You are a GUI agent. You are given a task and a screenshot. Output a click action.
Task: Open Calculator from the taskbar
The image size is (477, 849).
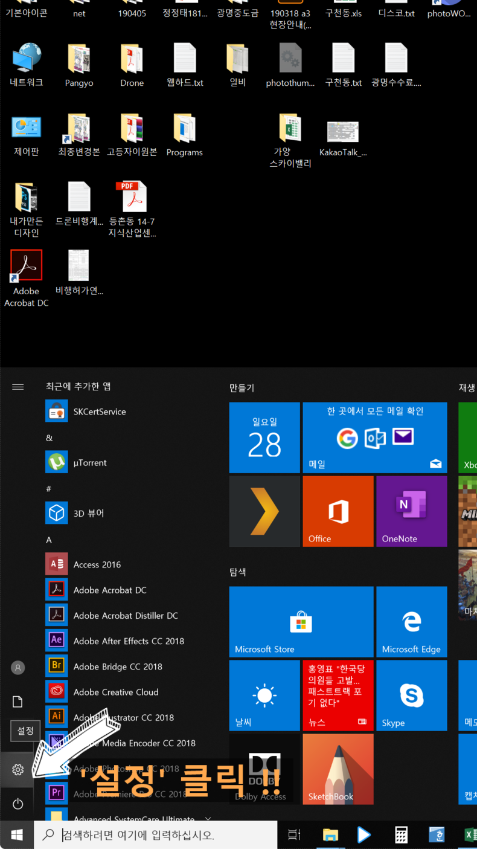[x=401, y=835]
